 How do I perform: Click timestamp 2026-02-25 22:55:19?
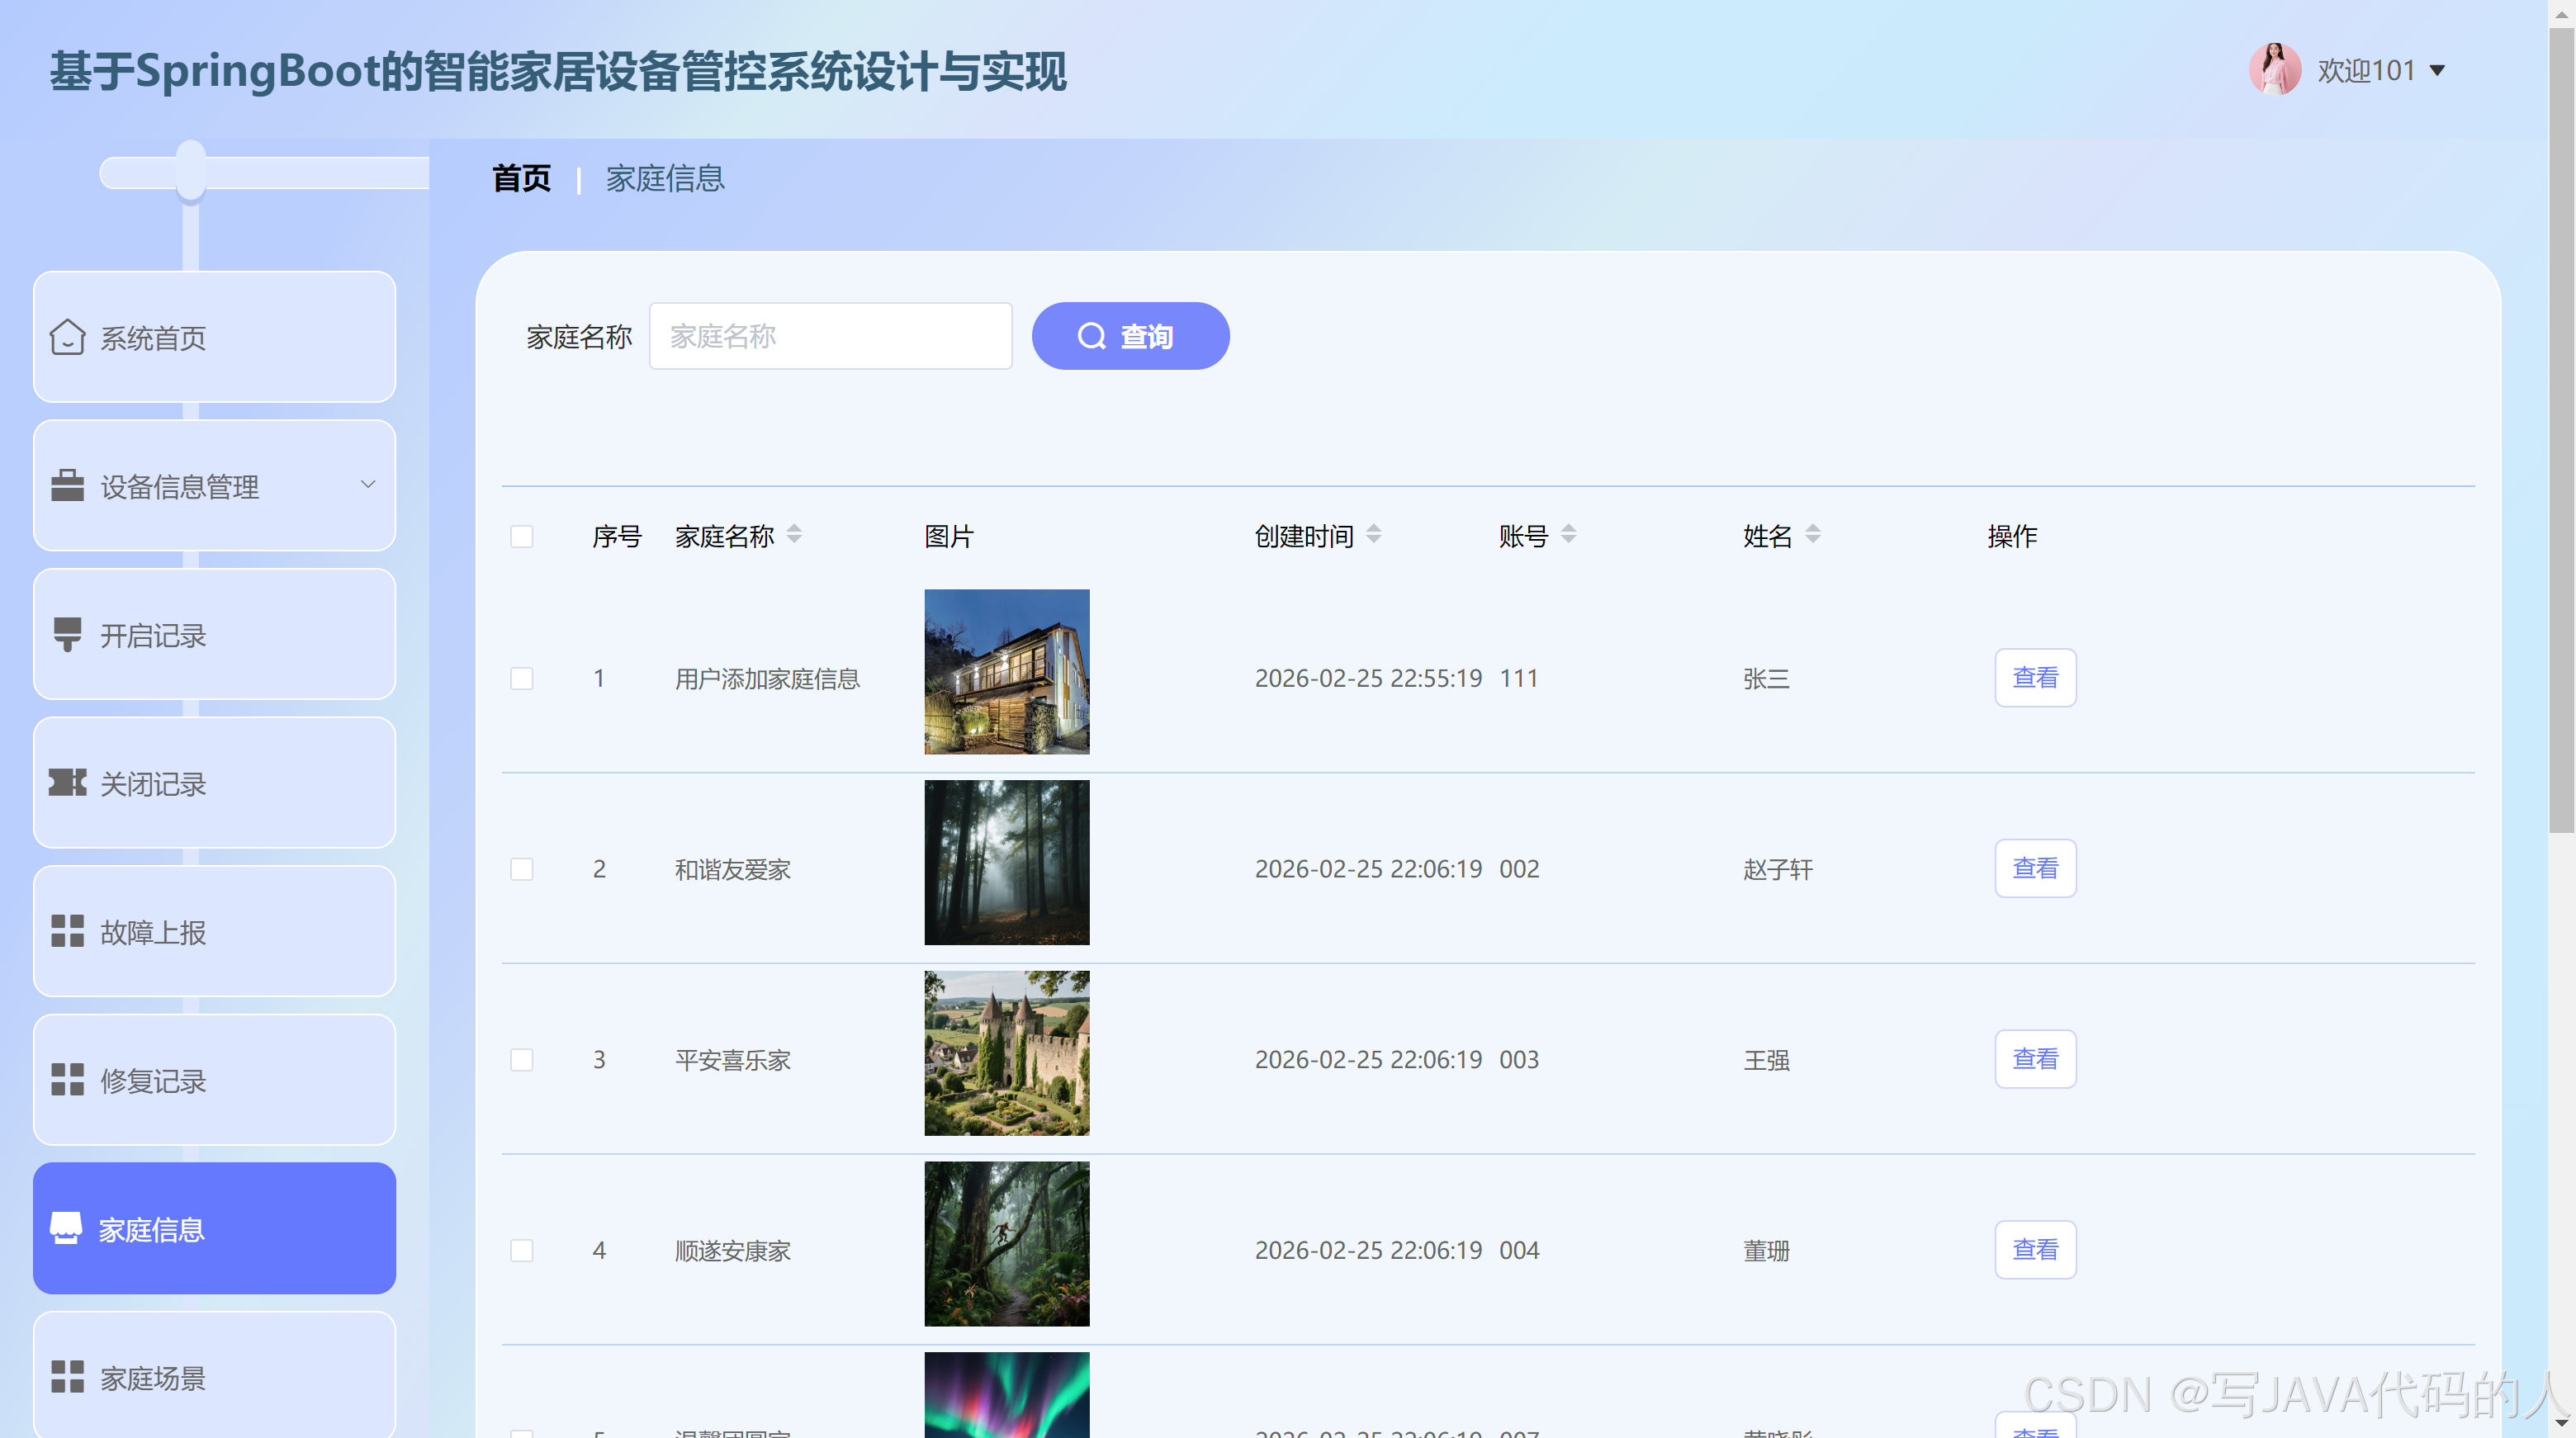1368,678
